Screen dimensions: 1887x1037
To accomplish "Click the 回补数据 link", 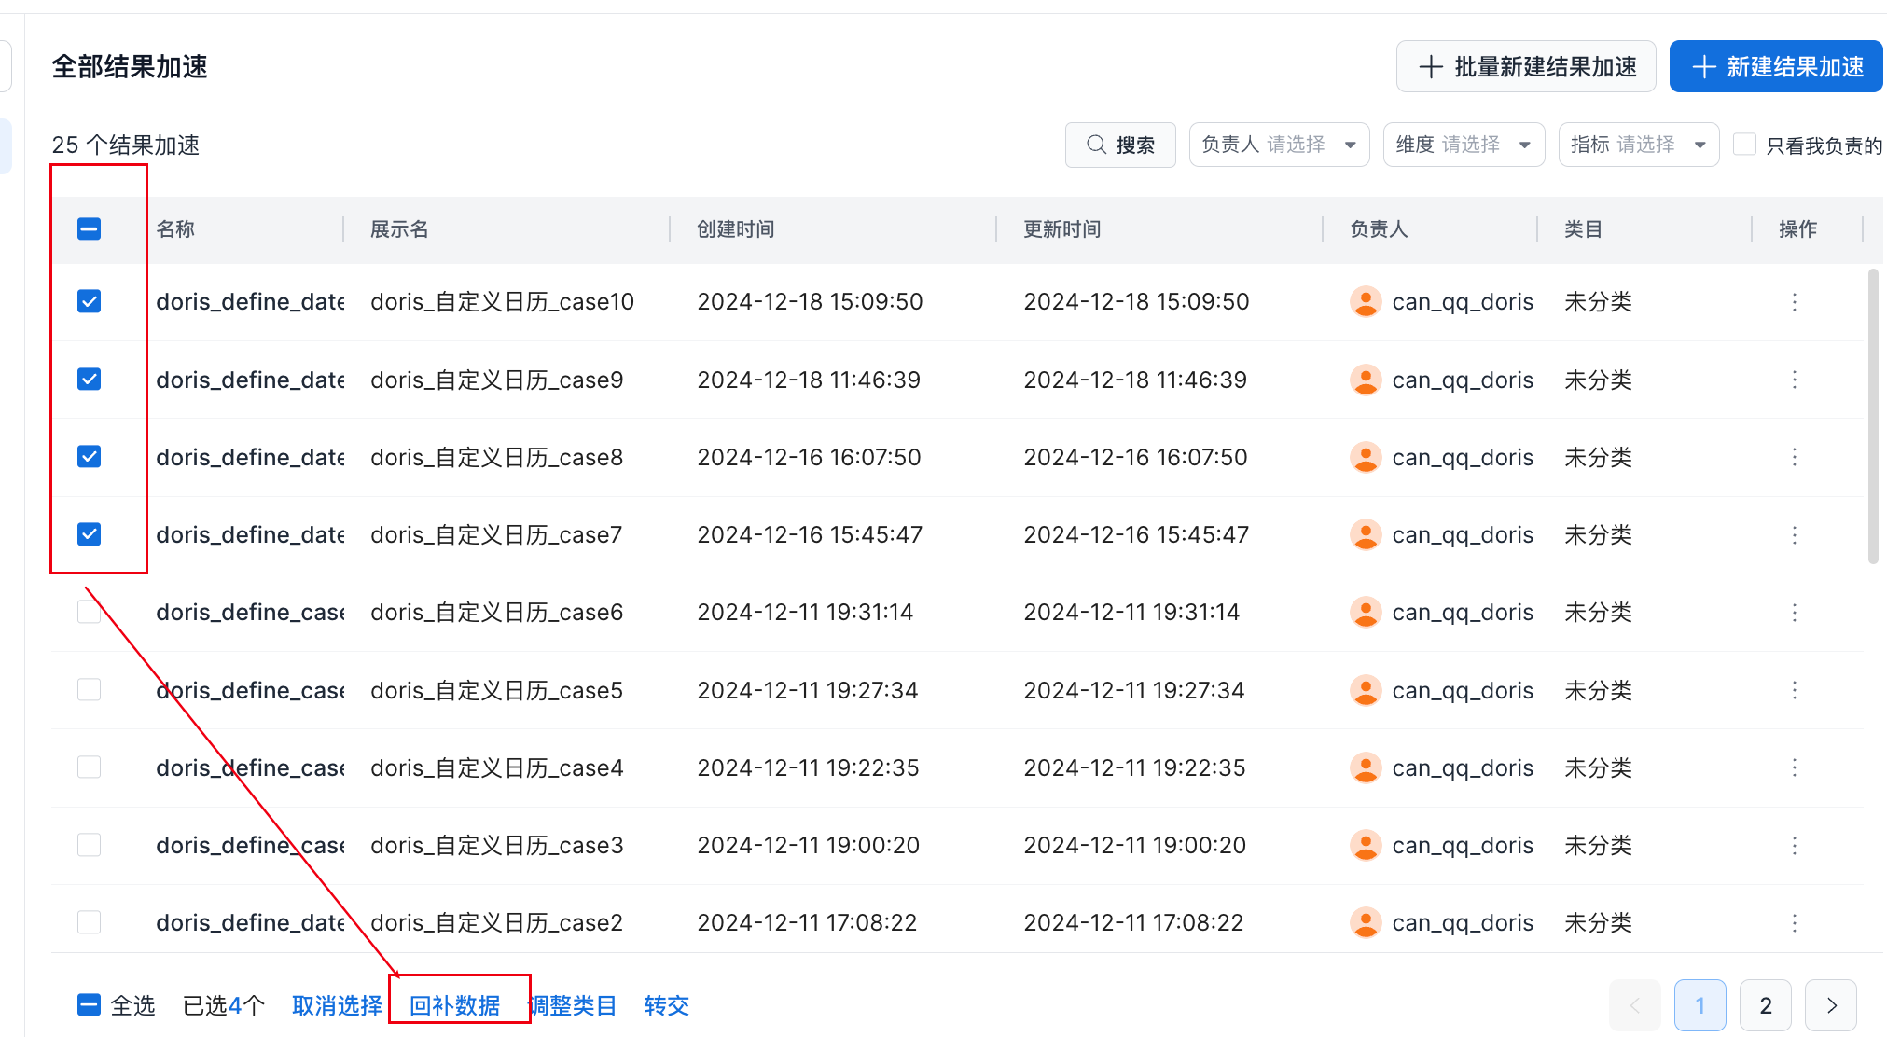I will [x=455, y=1005].
